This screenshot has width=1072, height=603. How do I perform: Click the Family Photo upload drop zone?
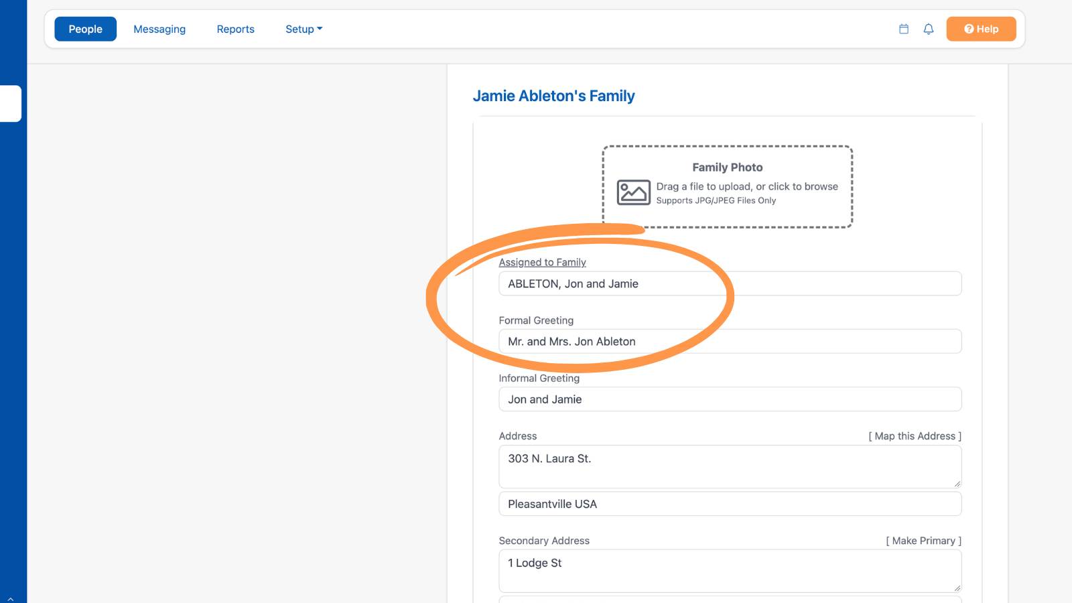728,187
